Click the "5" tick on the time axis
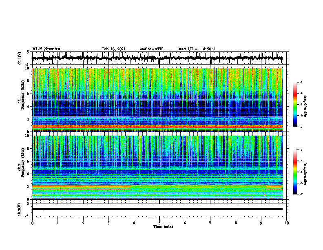323x250 pixels. click(x=159, y=223)
